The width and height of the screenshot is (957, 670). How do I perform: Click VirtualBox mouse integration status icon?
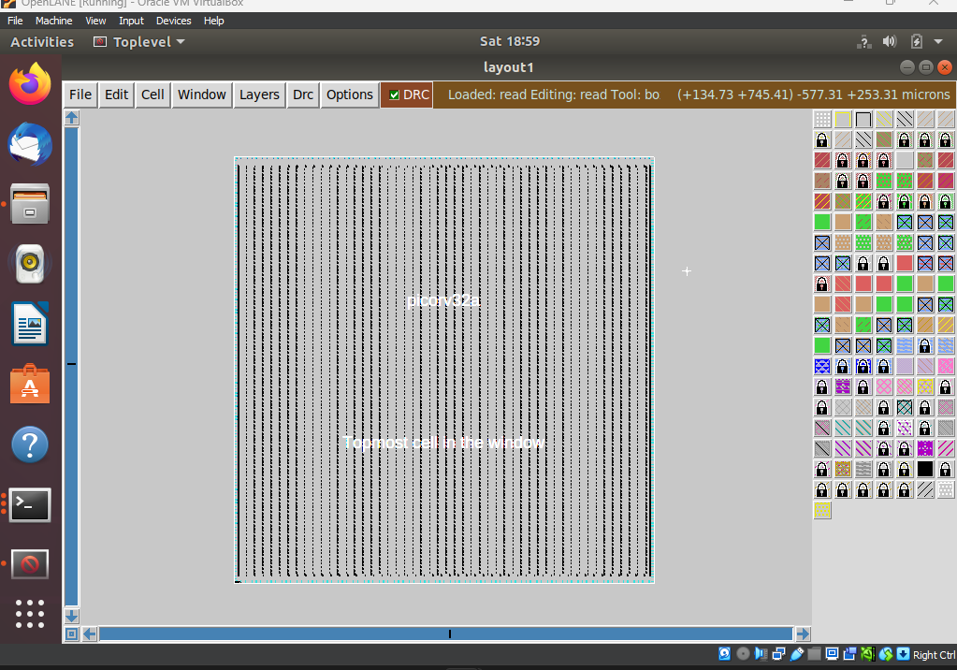click(886, 653)
